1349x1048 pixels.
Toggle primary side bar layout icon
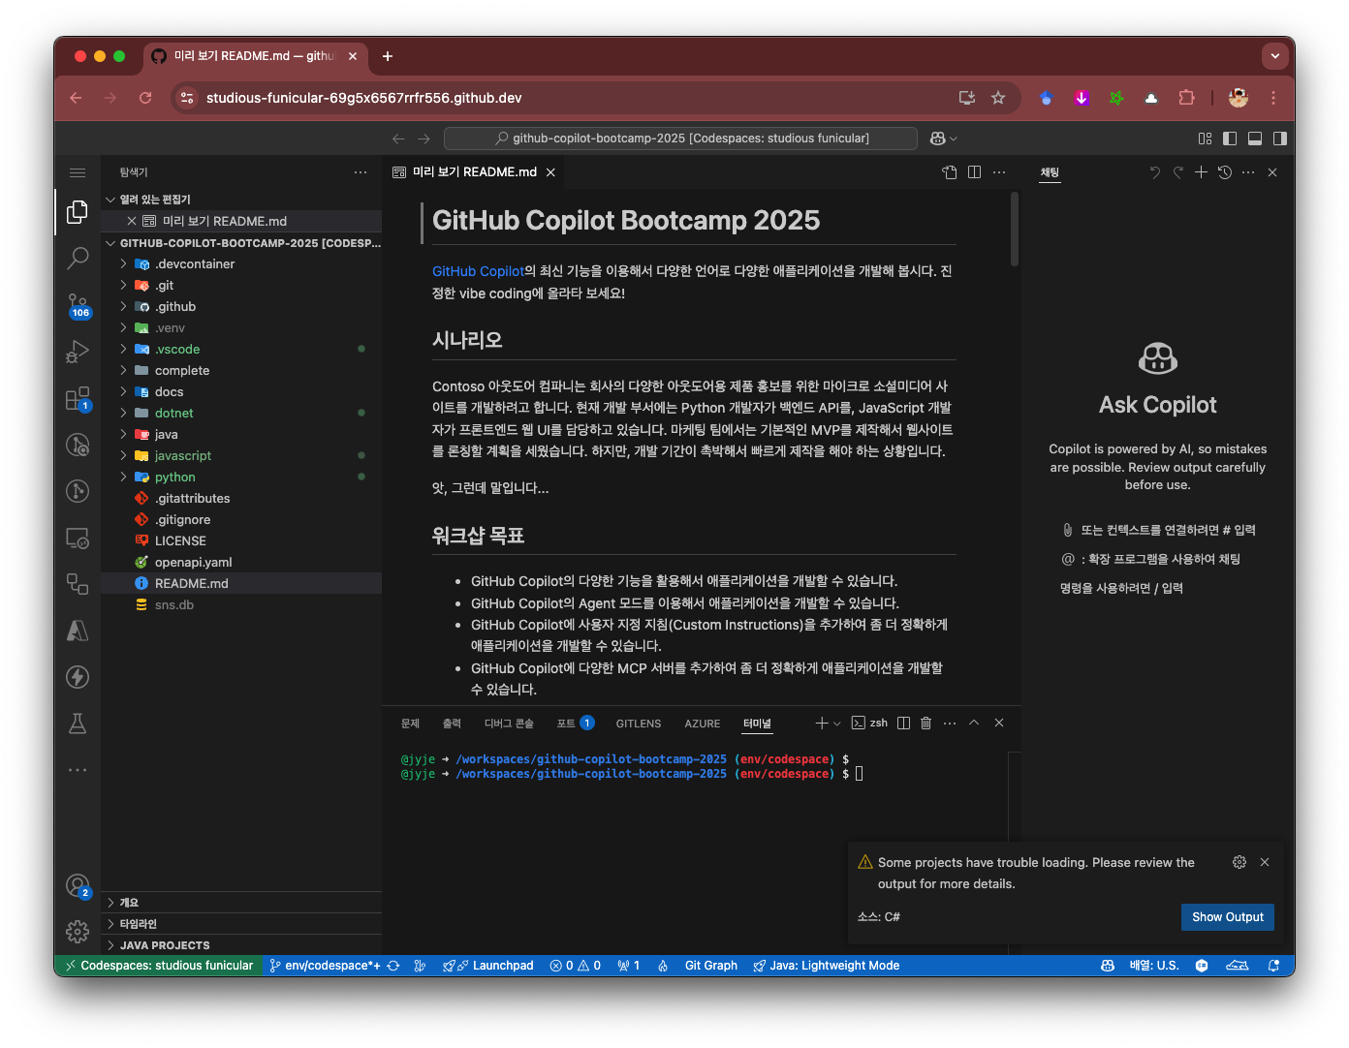(1230, 139)
